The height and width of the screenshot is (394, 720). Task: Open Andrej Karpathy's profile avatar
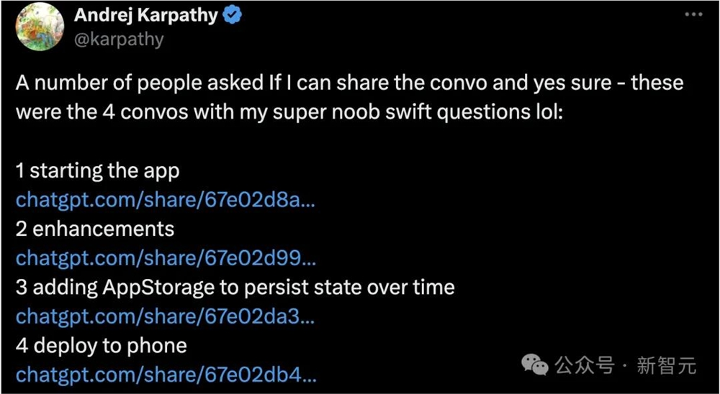click(40, 27)
